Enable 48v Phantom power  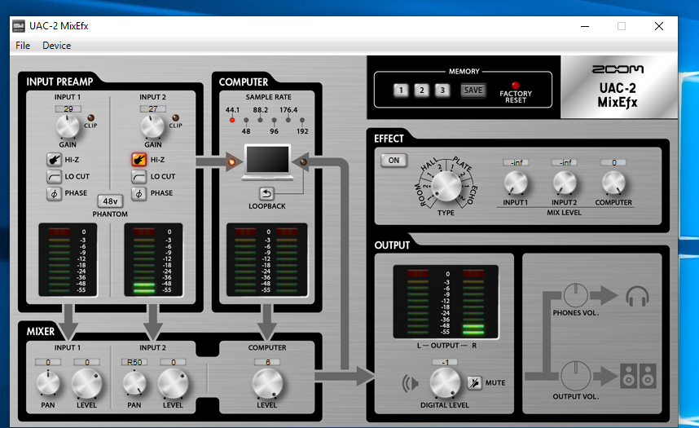click(110, 201)
